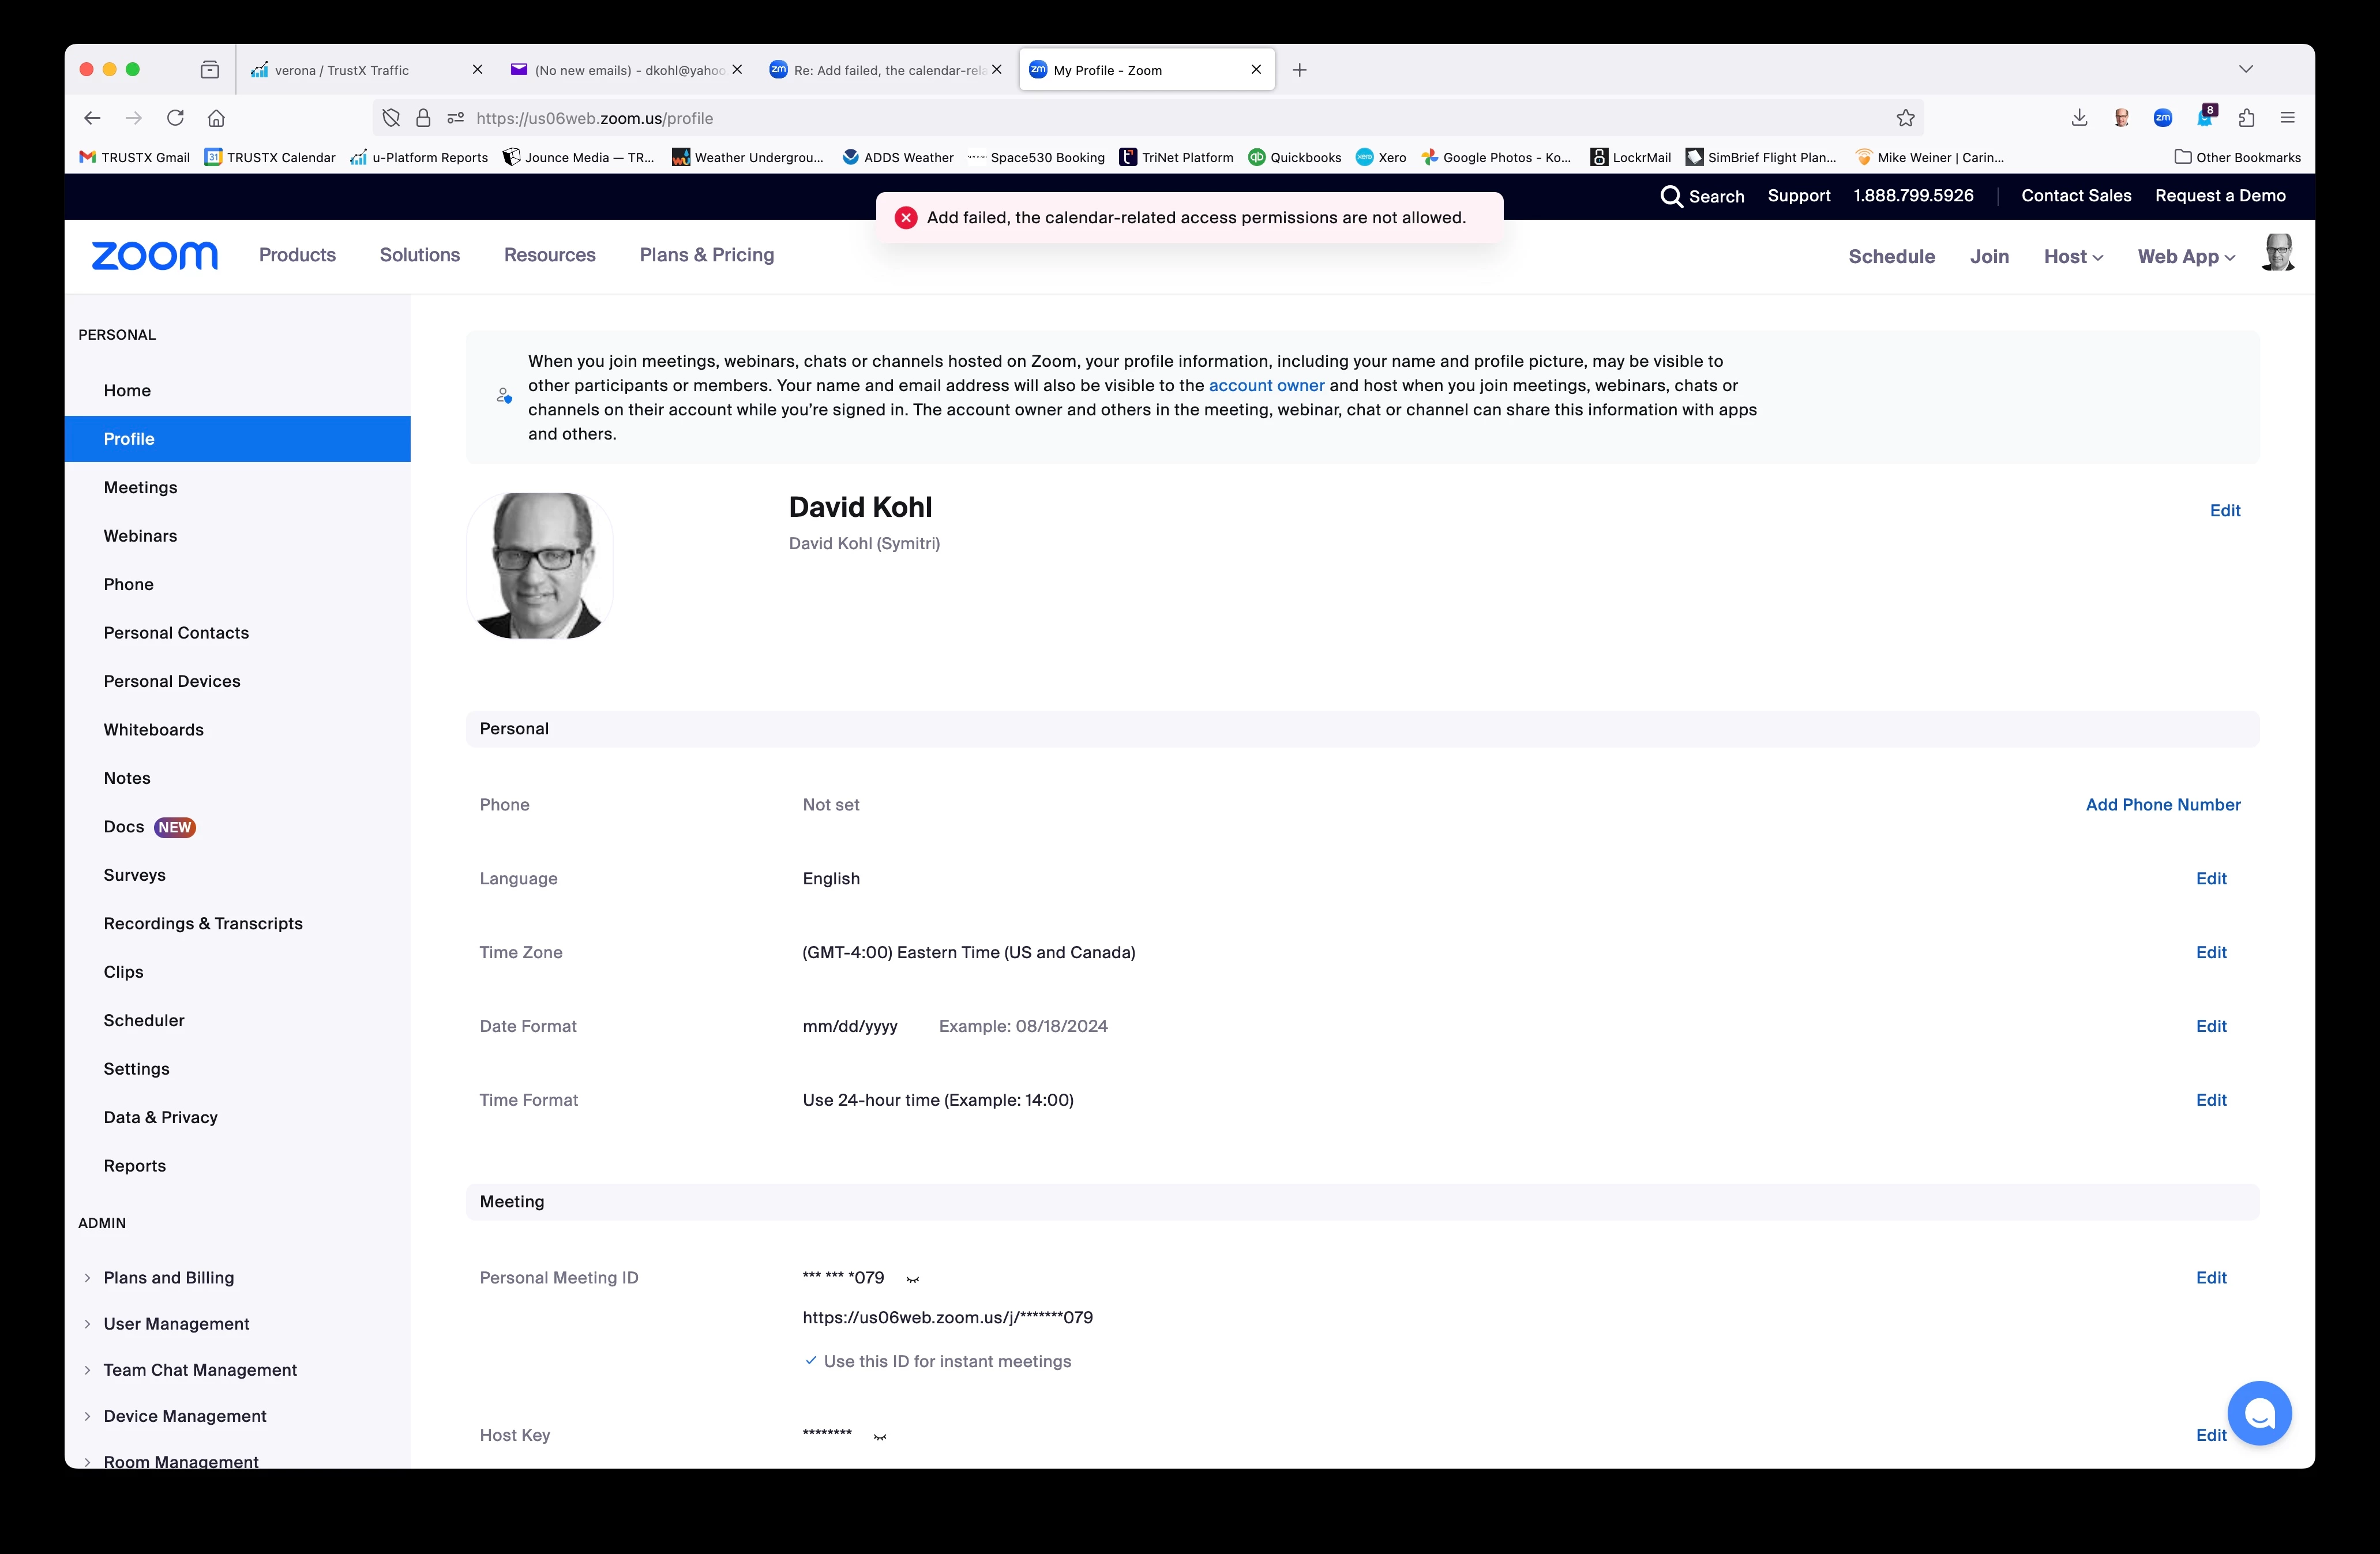Click the Add Phone Number link

tap(2162, 805)
